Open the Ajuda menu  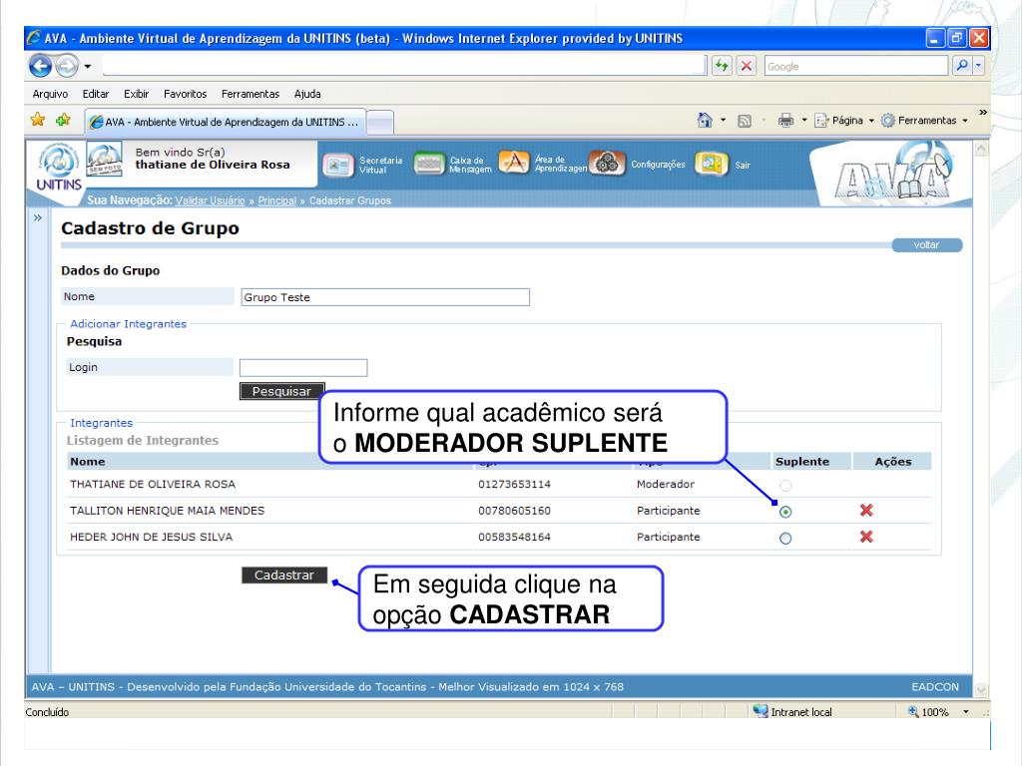[x=307, y=94]
